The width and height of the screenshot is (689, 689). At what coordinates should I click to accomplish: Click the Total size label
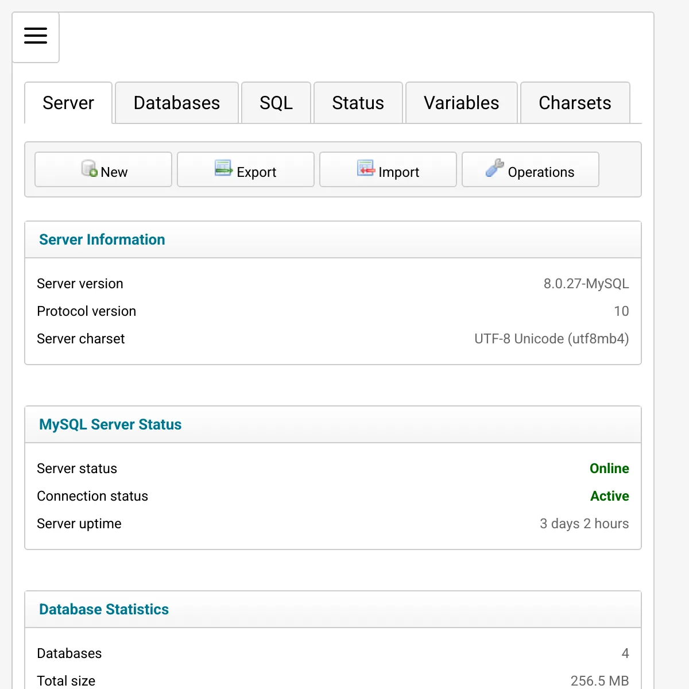pyautogui.click(x=66, y=681)
